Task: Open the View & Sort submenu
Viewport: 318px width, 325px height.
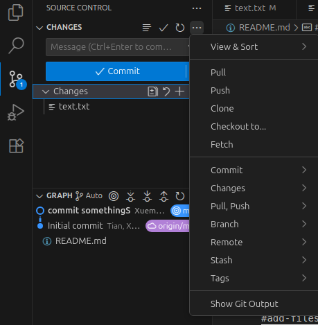Action: pyautogui.click(x=254, y=47)
